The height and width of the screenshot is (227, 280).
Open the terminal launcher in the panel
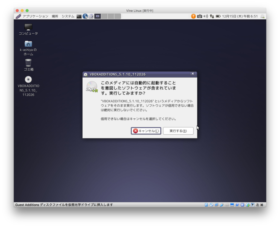point(79,16)
